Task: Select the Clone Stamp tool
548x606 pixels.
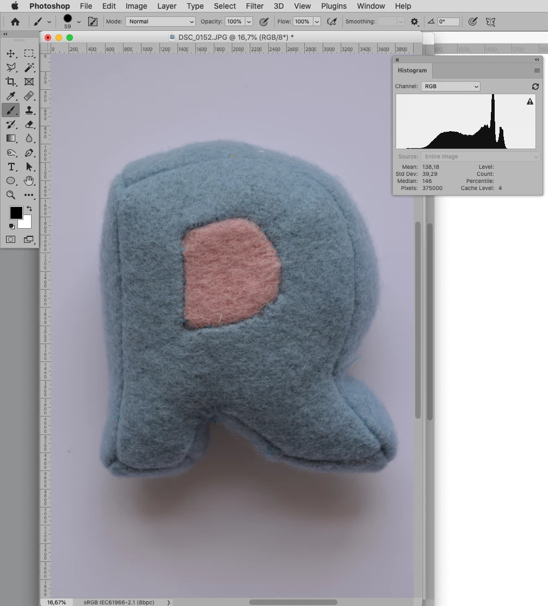Action: point(29,110)
